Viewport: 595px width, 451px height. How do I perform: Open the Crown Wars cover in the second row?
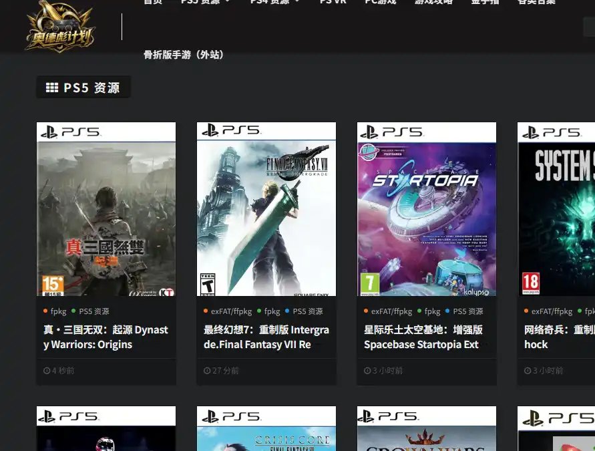[427, 428]
